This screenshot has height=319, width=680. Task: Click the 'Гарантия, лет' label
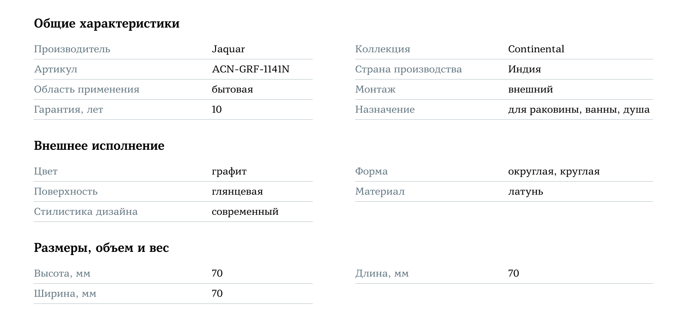68,110
